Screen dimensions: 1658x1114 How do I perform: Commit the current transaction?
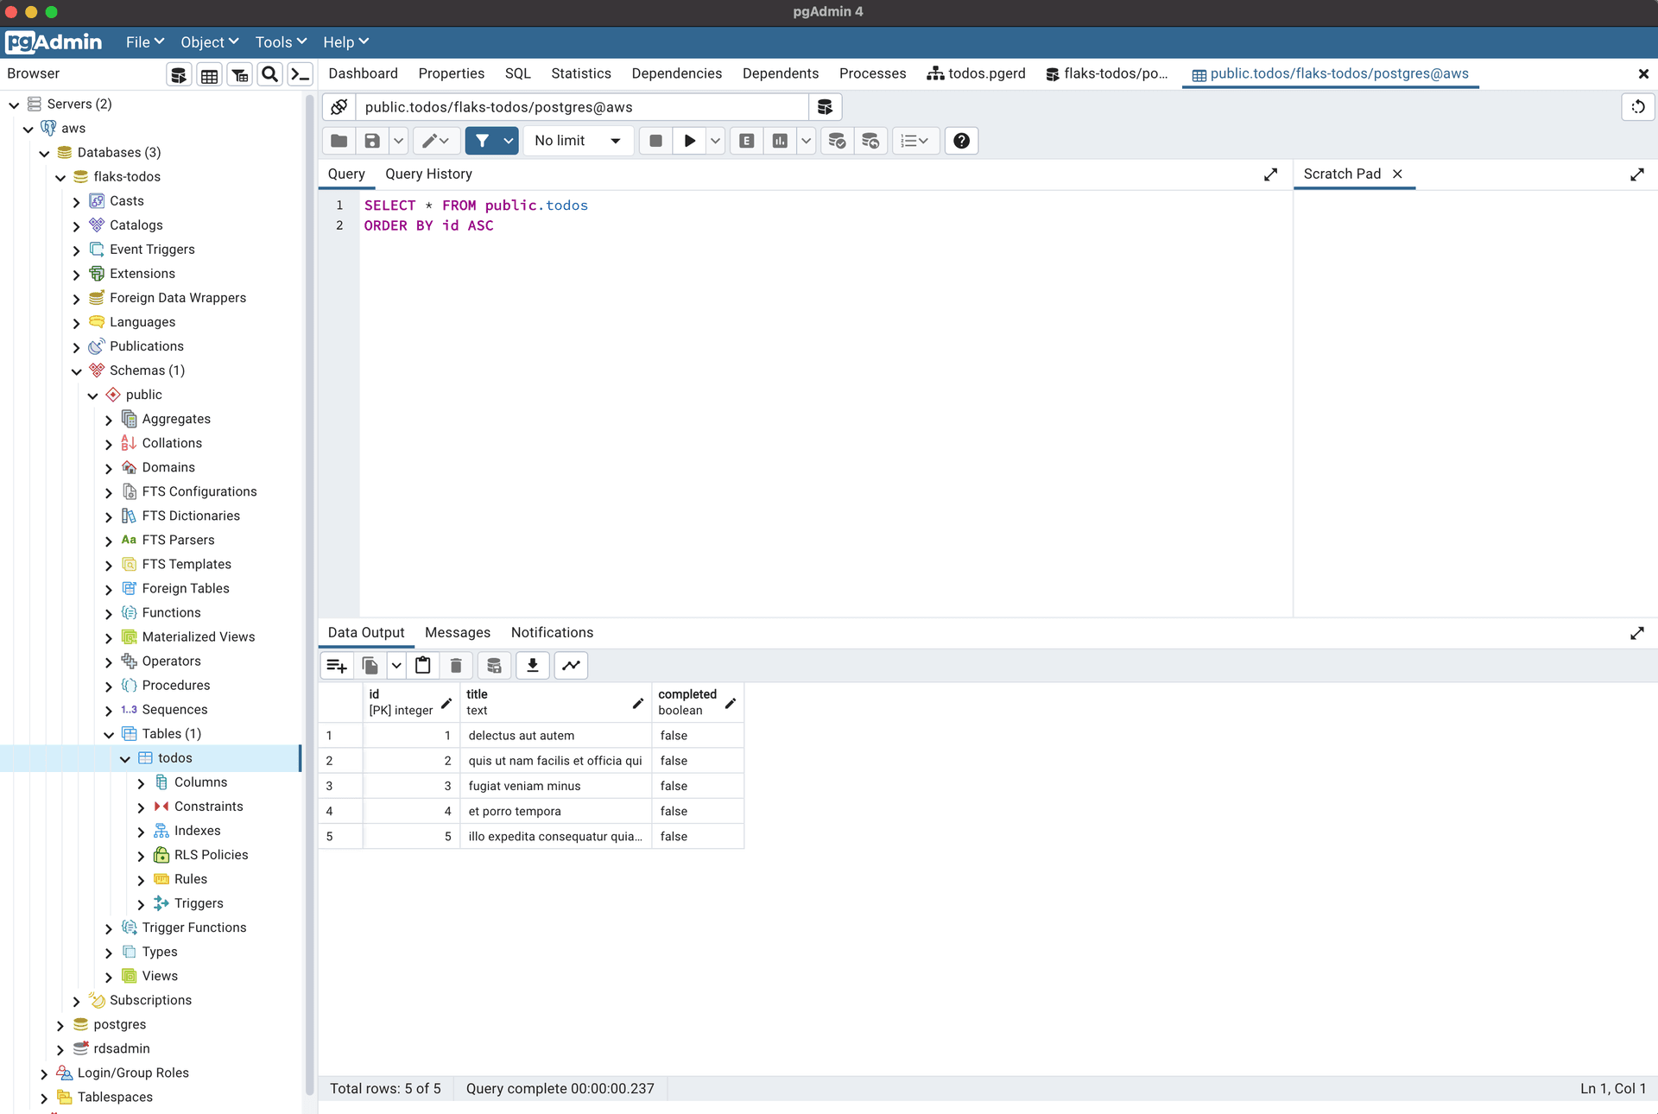pos(836,141)
